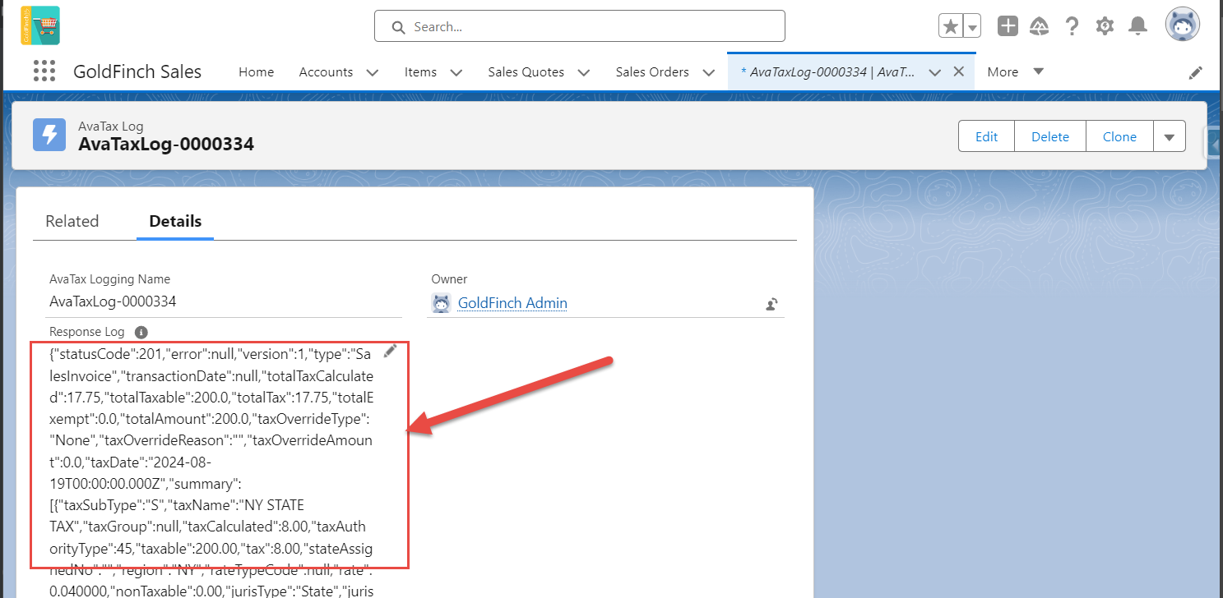Click the Favorites star icon
1223x598 pixels.
pyautogui.click(x=951, y=26)
